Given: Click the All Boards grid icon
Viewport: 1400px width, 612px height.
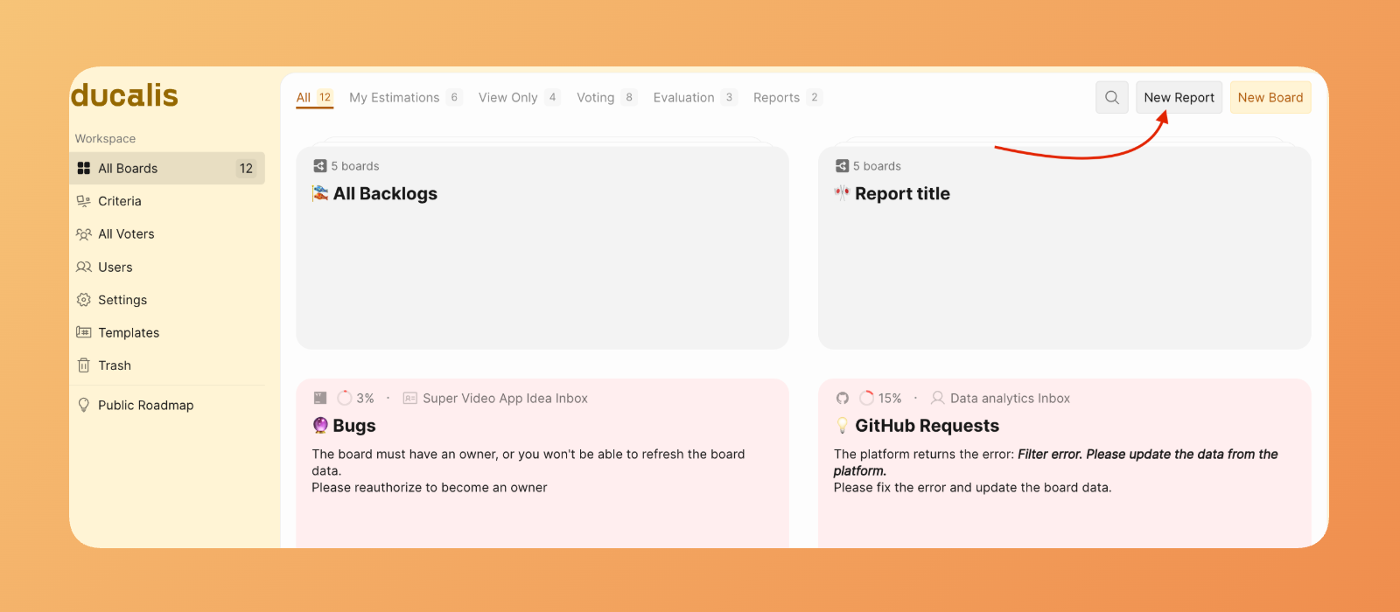Looking at the screenshot, I should pyautogui.click(x=84, y=169).
